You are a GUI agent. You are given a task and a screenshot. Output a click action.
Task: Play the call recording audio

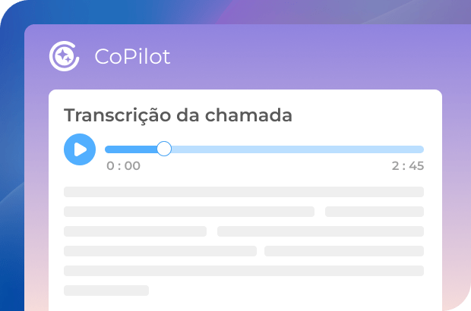coord(80,149)
